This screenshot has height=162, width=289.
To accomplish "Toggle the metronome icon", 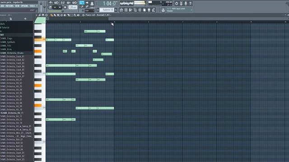I will [x=51, y=3].
